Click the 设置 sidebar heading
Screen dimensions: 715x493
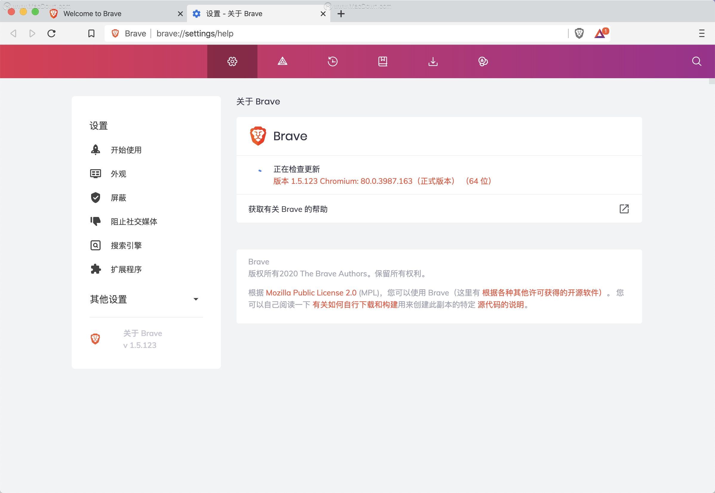point(99,126)
